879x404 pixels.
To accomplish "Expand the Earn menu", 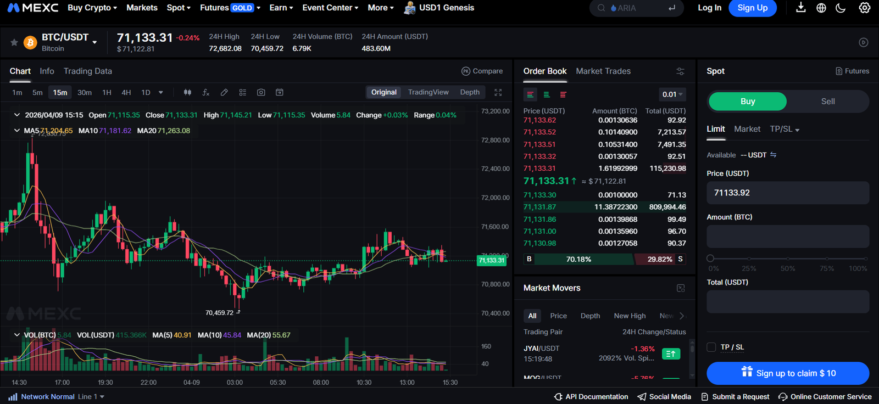I will [x=281, y=8].
